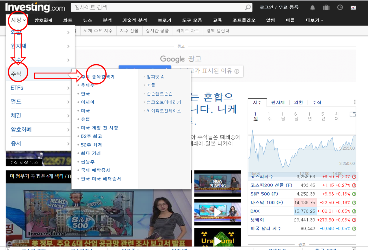
Task: Expand 암호화폐 in the dropdown list
Action: [40, 129]
